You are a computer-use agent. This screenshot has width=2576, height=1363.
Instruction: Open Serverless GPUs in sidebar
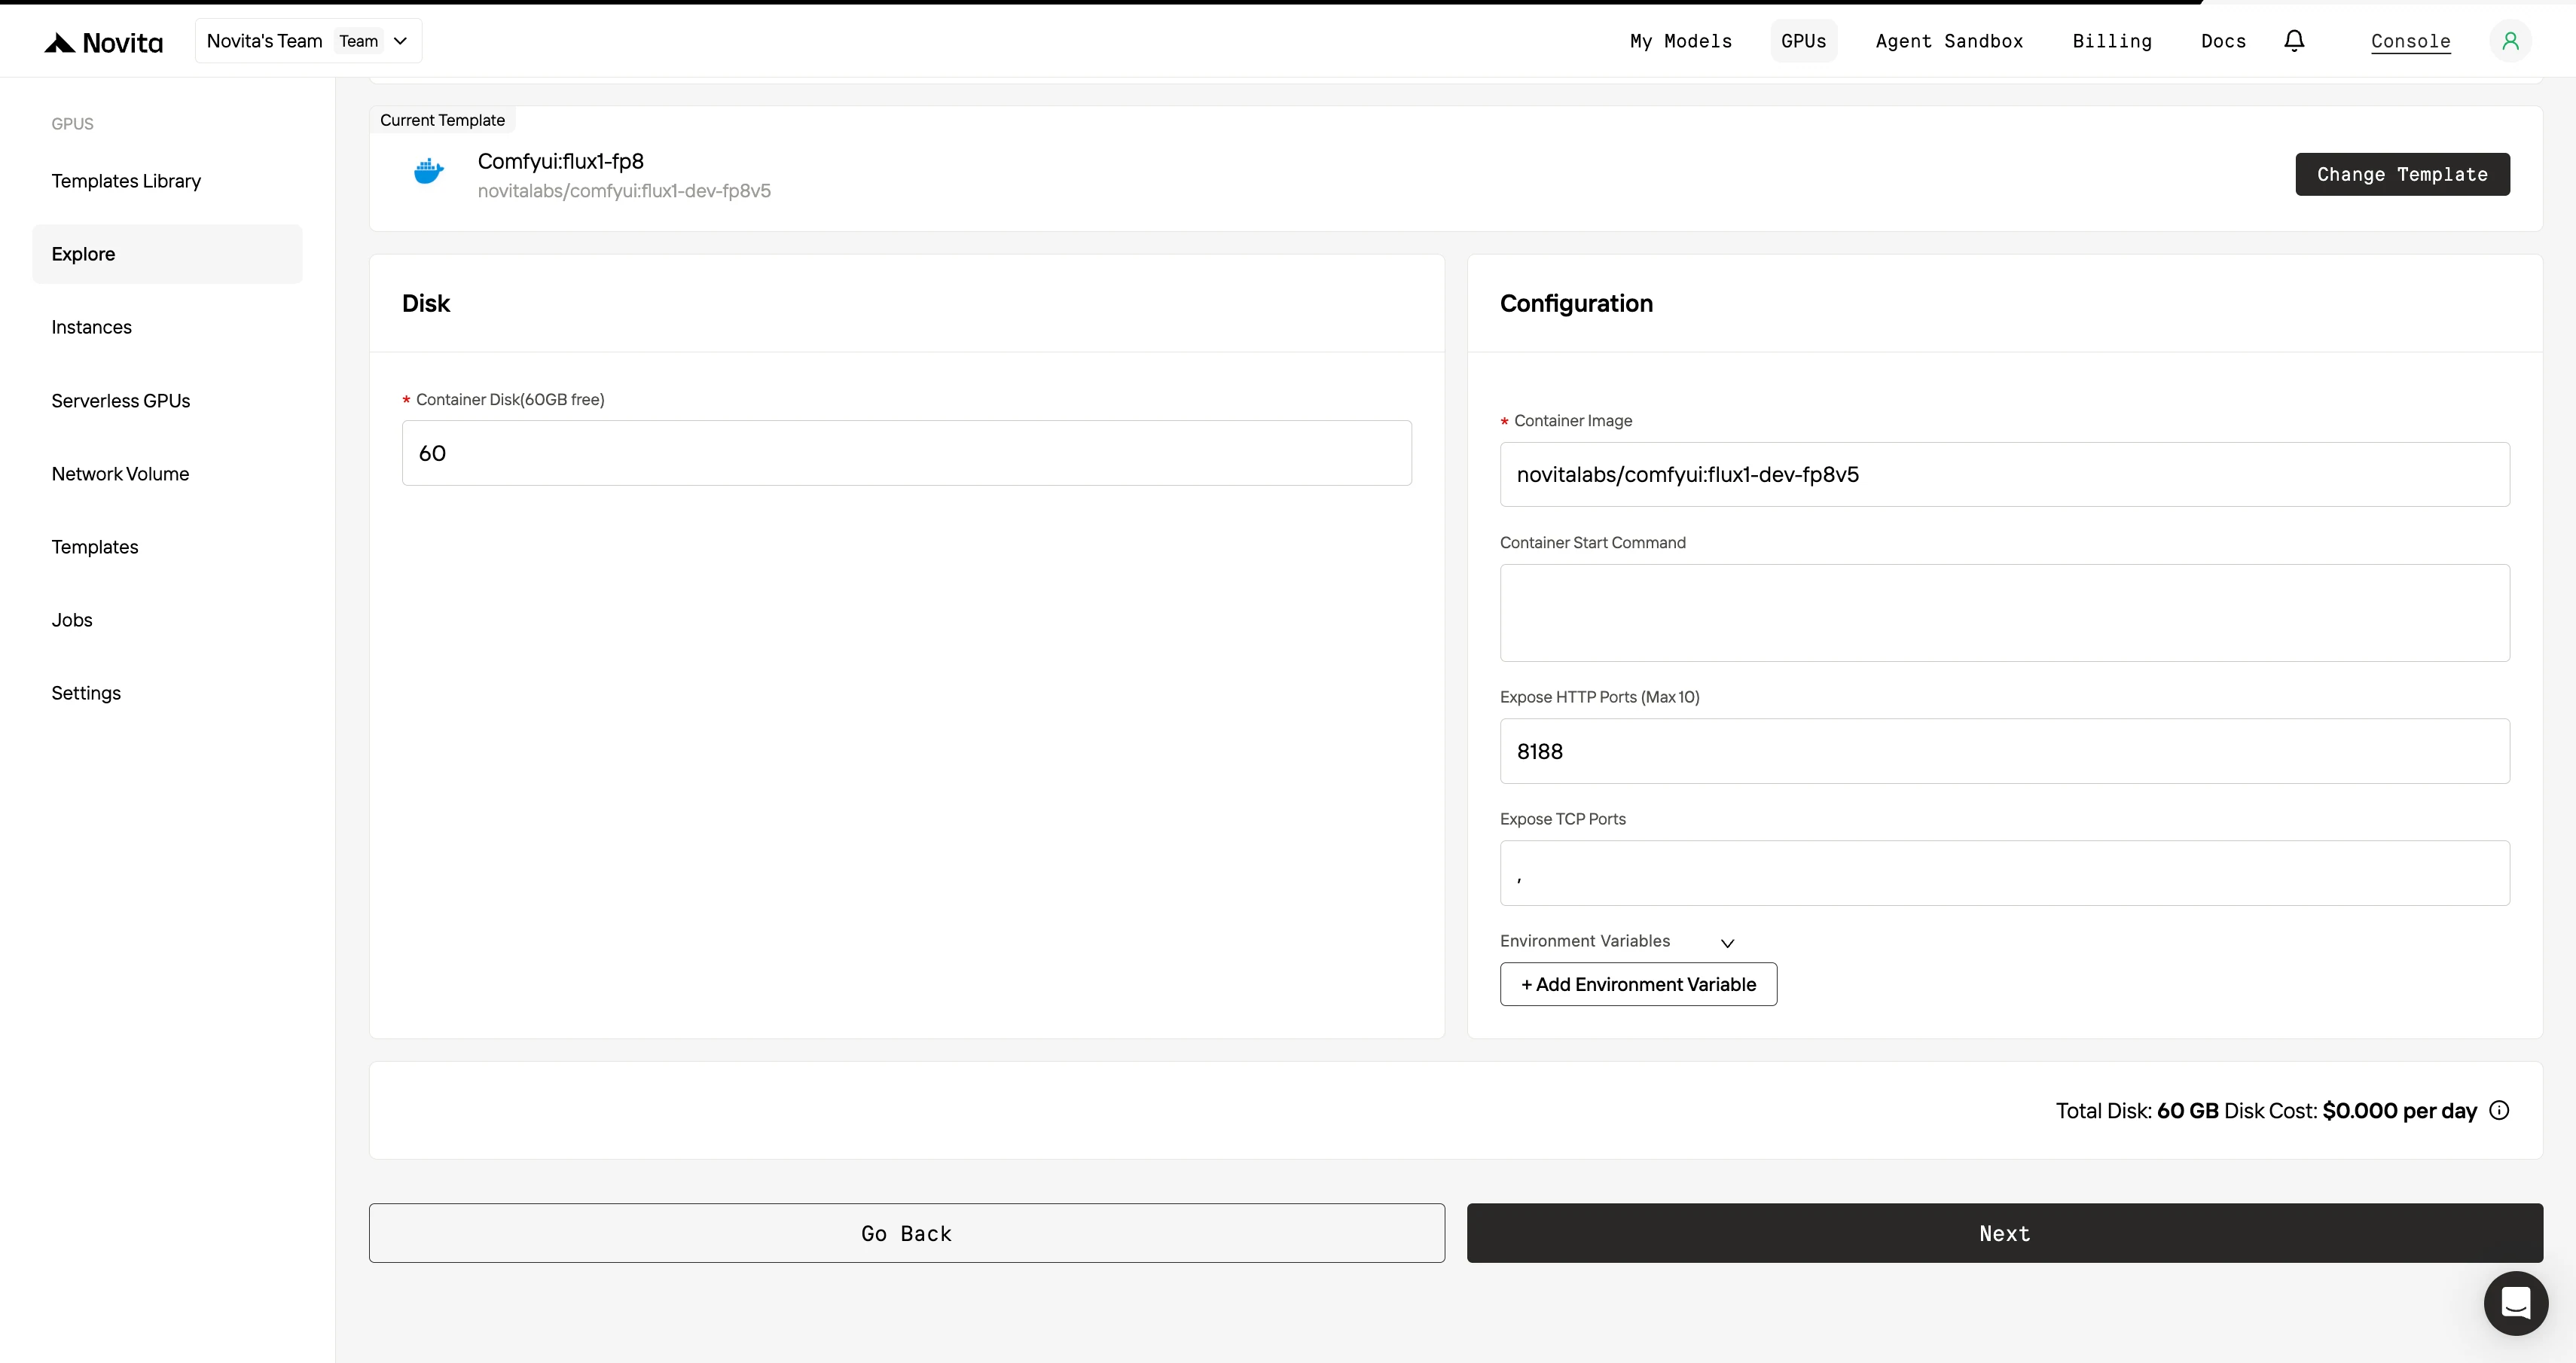167,400
